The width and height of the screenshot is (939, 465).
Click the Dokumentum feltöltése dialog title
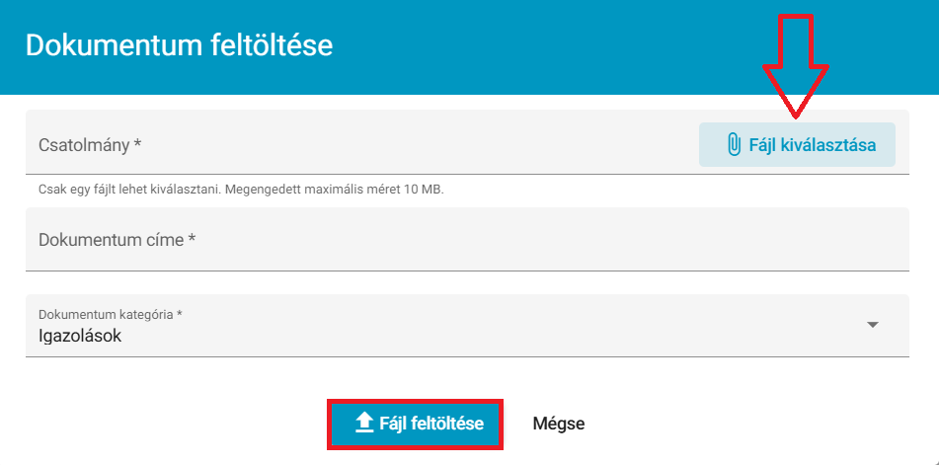(179, 46)
